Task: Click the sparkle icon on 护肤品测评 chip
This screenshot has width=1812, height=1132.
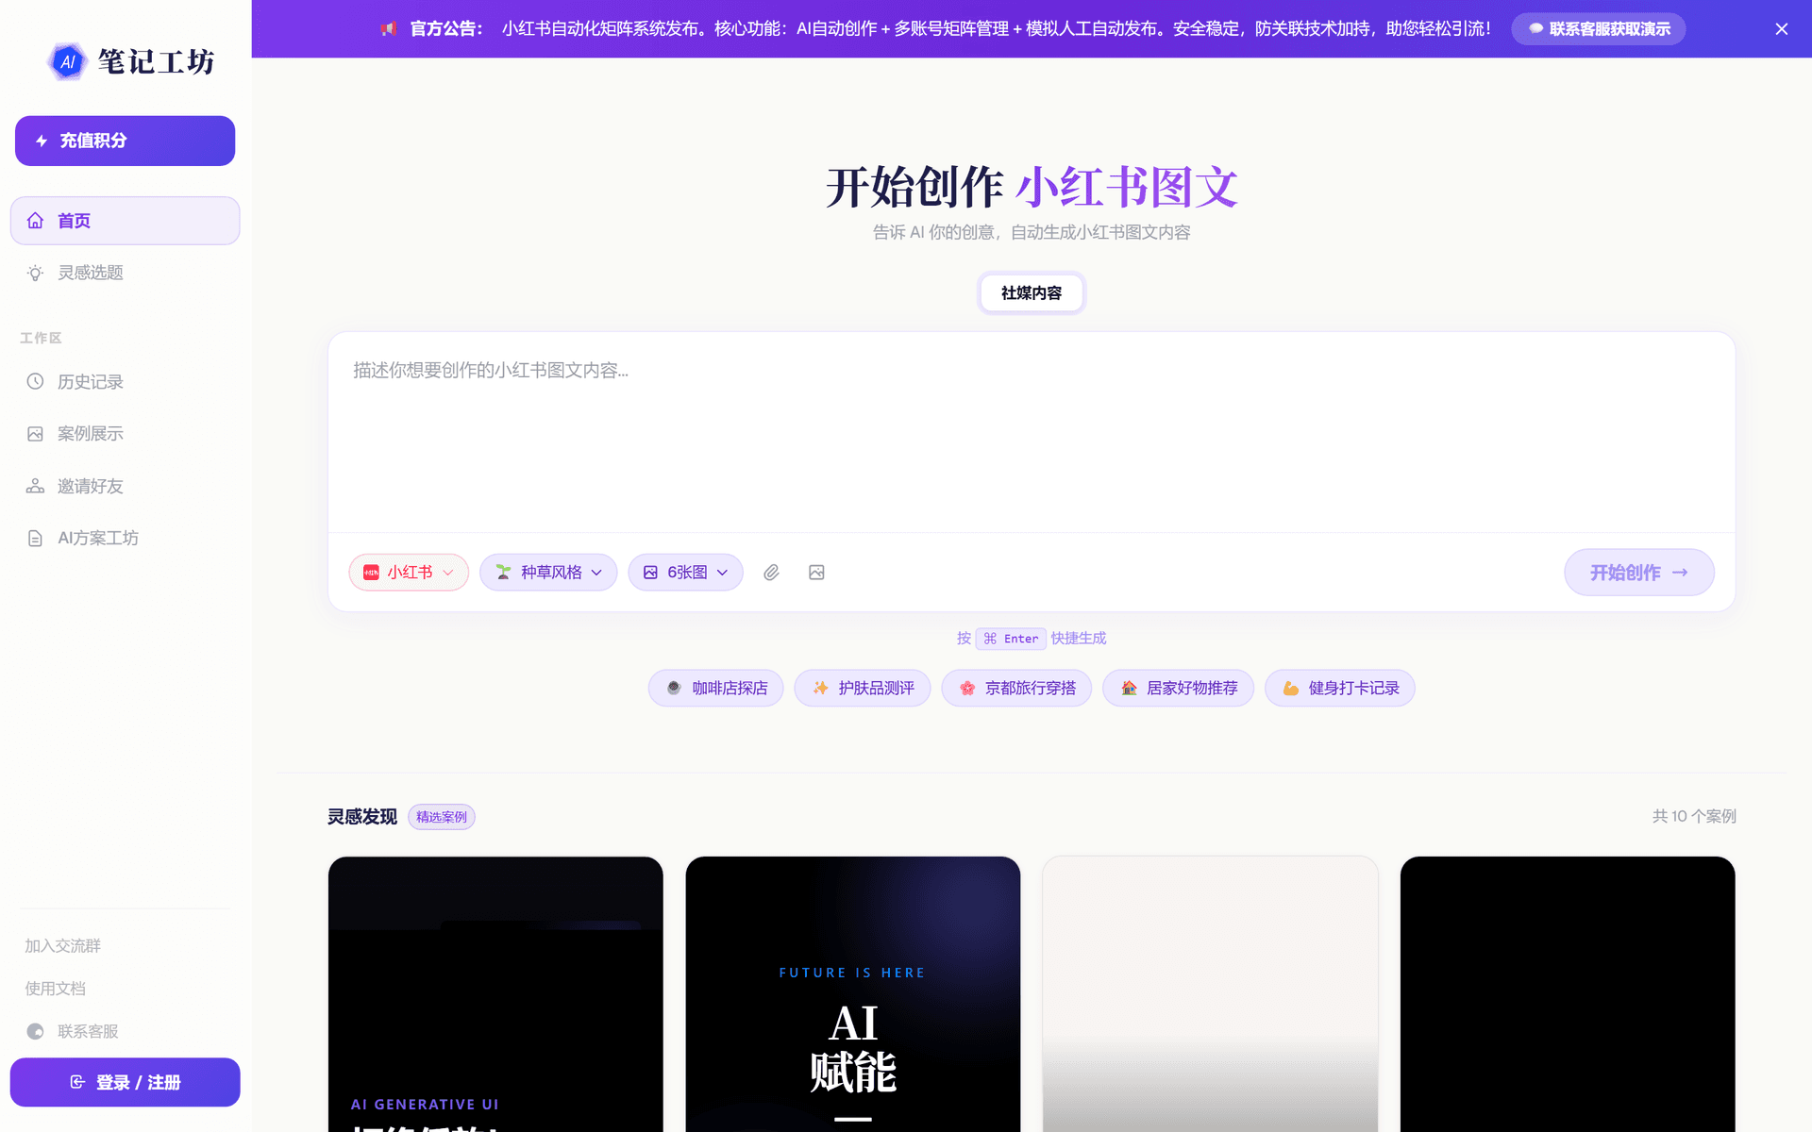Action: click(820, 688)
